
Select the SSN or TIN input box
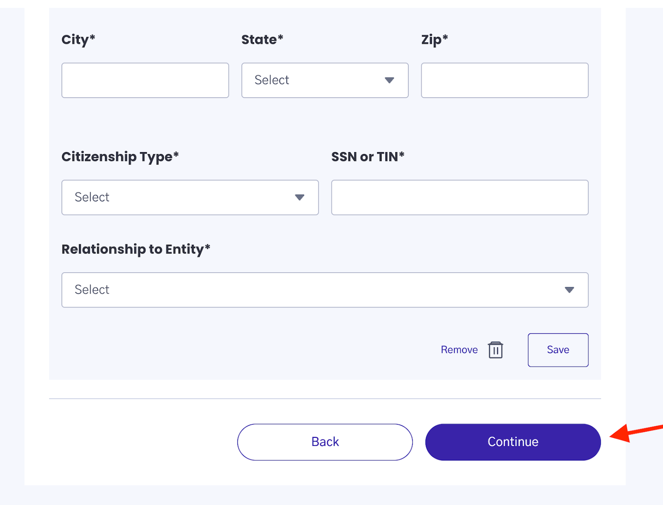pyautogui.click(x=460, y=198)
